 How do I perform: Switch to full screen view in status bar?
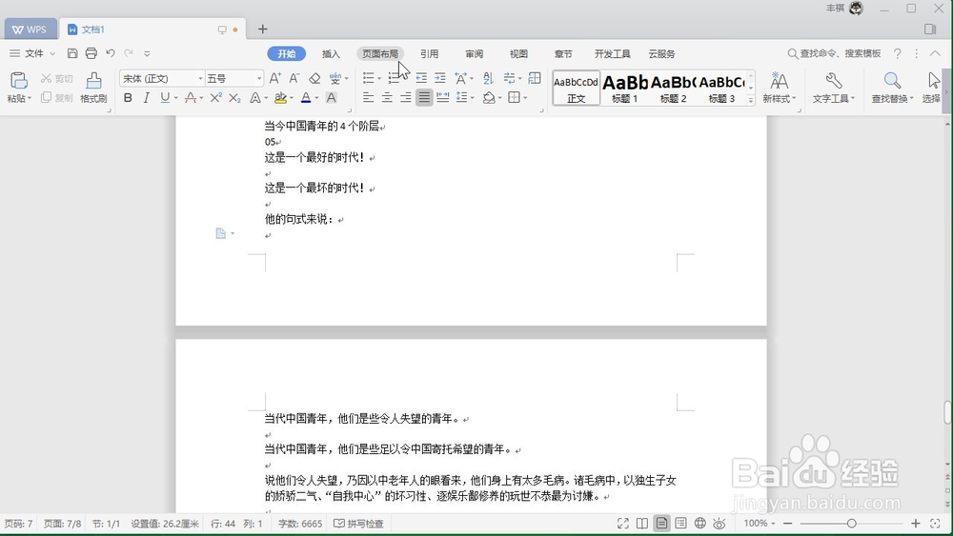click(x=623, y=524)
